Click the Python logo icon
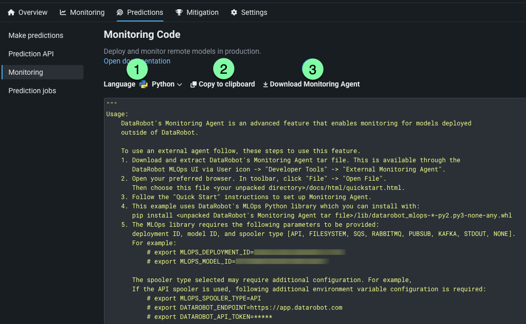526x324 pixels. click(143, 84)
